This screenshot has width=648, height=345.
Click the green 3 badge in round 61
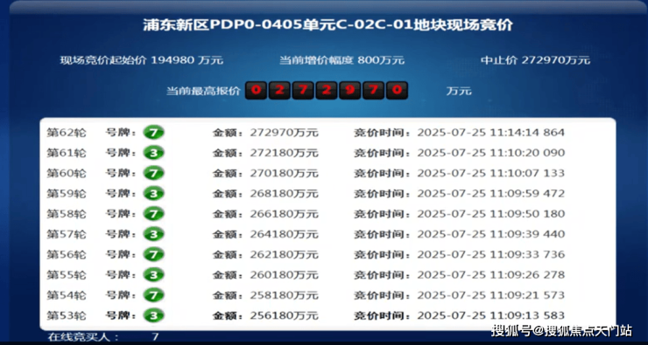(x=154, y=153)
